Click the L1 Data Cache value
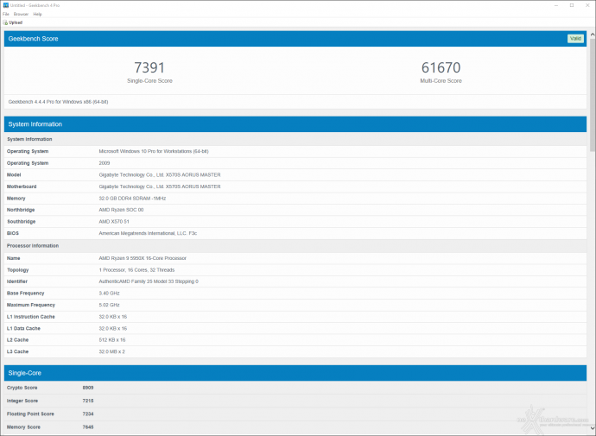596x436 pixels. 113,329
